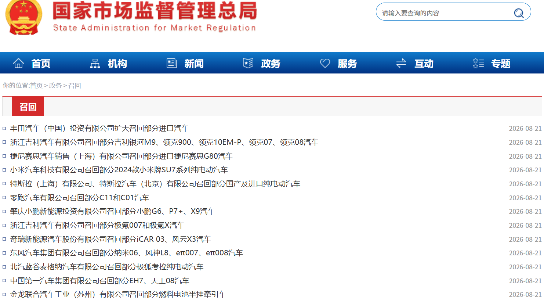
Task: Open the 机构 navigation menu item
Action: tap(117, 64)
